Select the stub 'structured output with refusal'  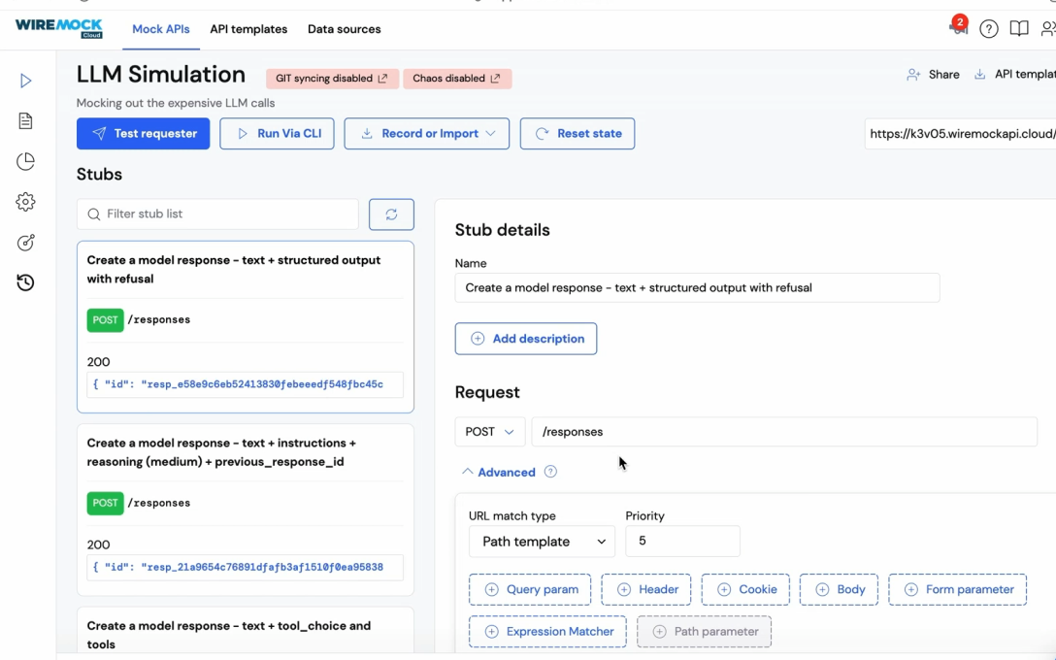pos(246,327)
